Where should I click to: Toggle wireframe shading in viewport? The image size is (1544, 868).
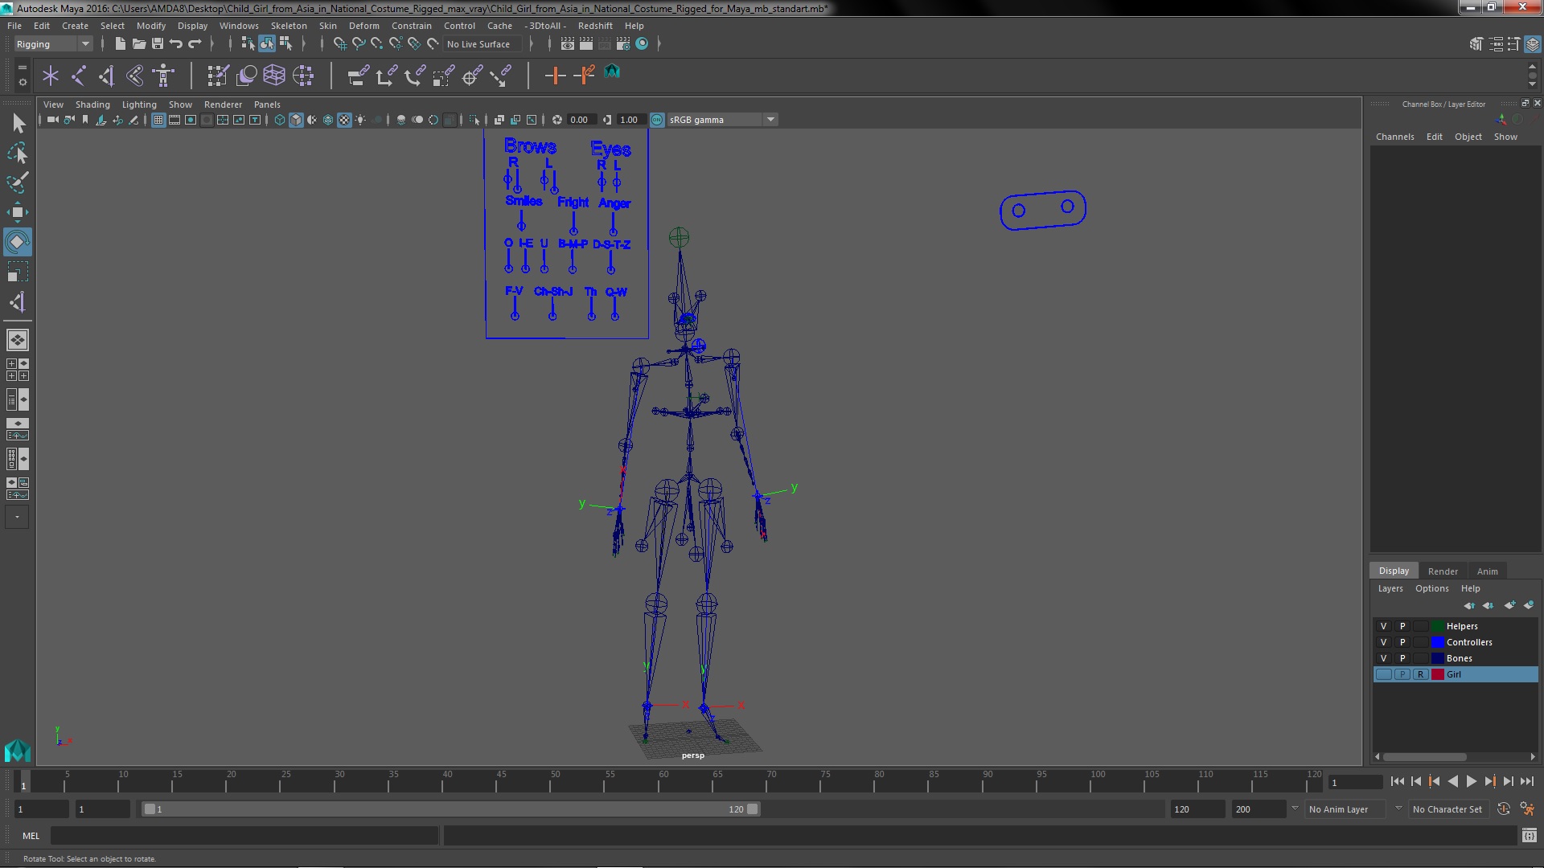pyautogui.click(x=280, y=120)
